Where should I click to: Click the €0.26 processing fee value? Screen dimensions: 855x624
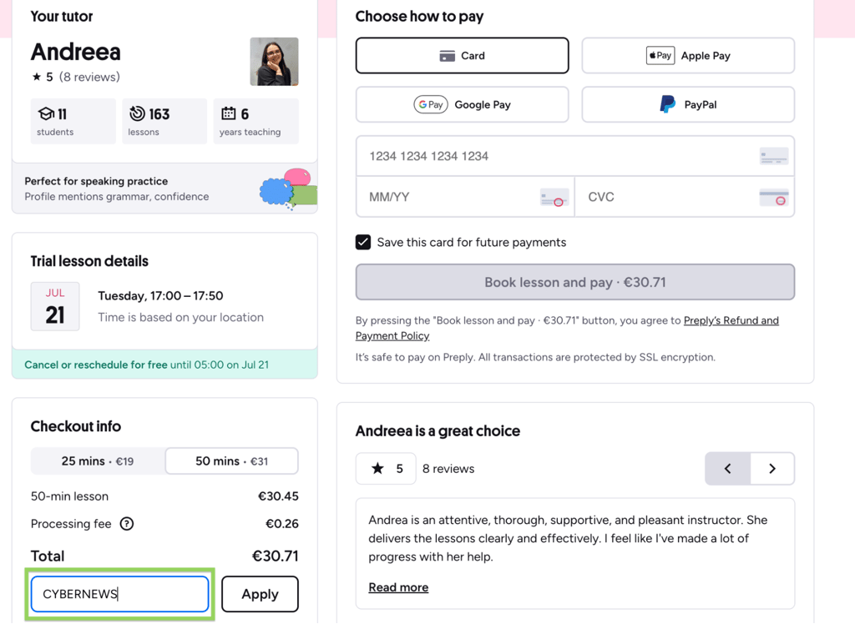[x=282, y=524]
